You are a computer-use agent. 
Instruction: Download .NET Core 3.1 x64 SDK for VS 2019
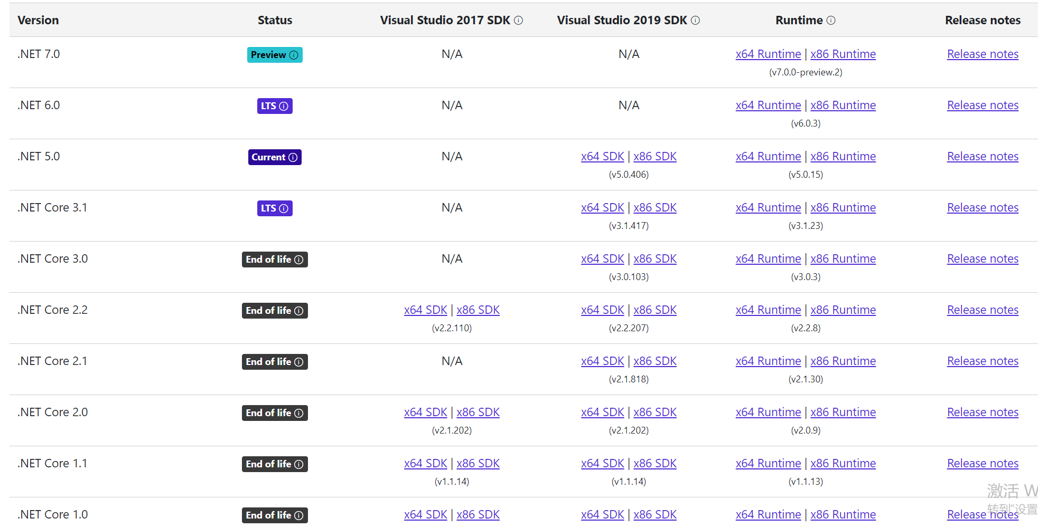603,207
